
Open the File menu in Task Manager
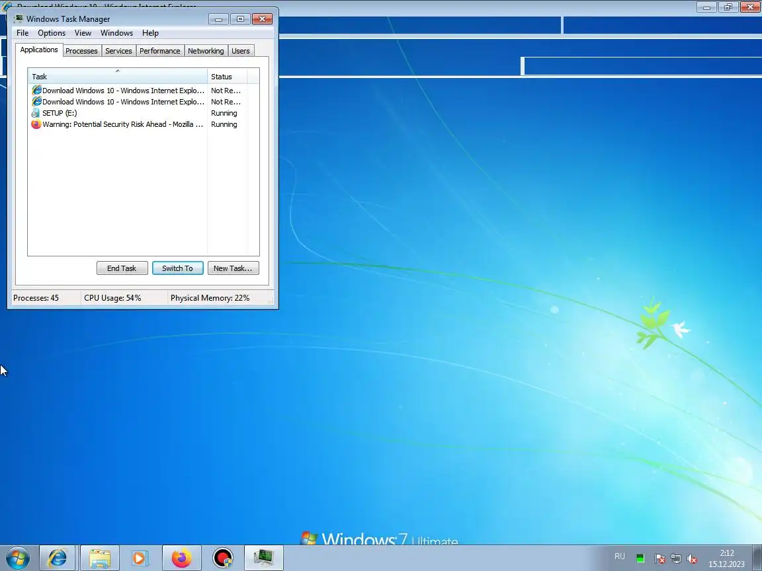[22, 33]
